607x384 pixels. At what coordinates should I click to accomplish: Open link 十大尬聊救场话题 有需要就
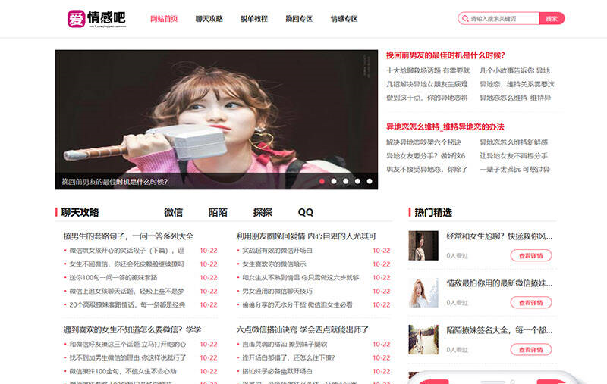point(428,70)
